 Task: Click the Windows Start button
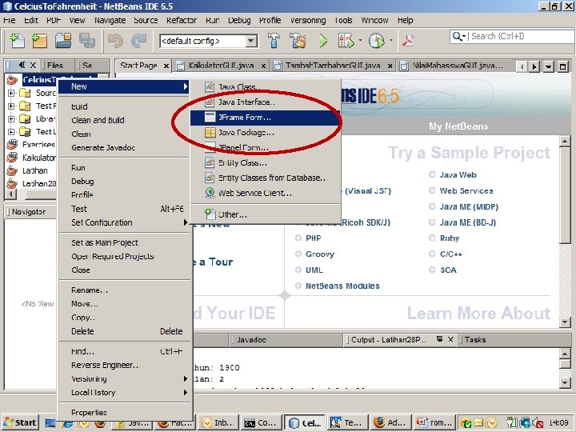21,422
